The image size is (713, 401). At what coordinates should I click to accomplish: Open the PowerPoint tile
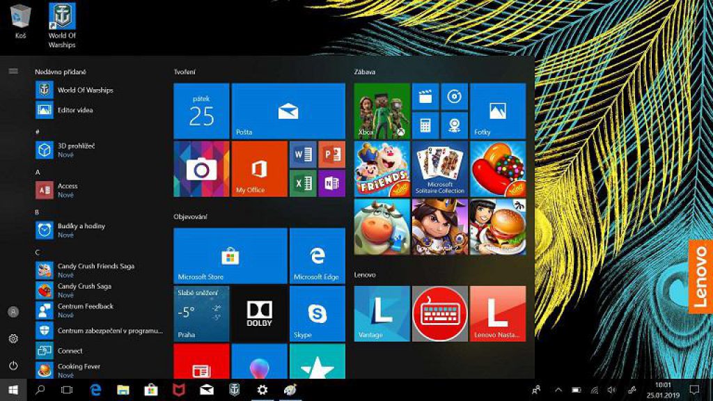pyautogui.click(x=332, y=155)
